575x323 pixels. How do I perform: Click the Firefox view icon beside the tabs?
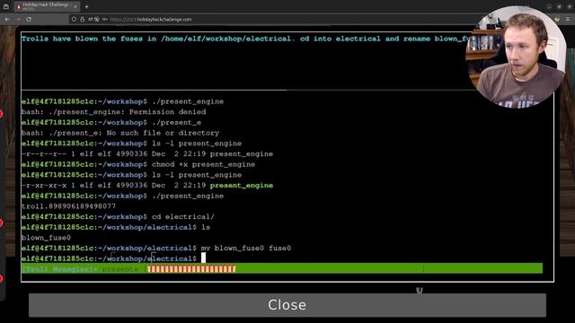pyautogui.click(x=6, y=6)
